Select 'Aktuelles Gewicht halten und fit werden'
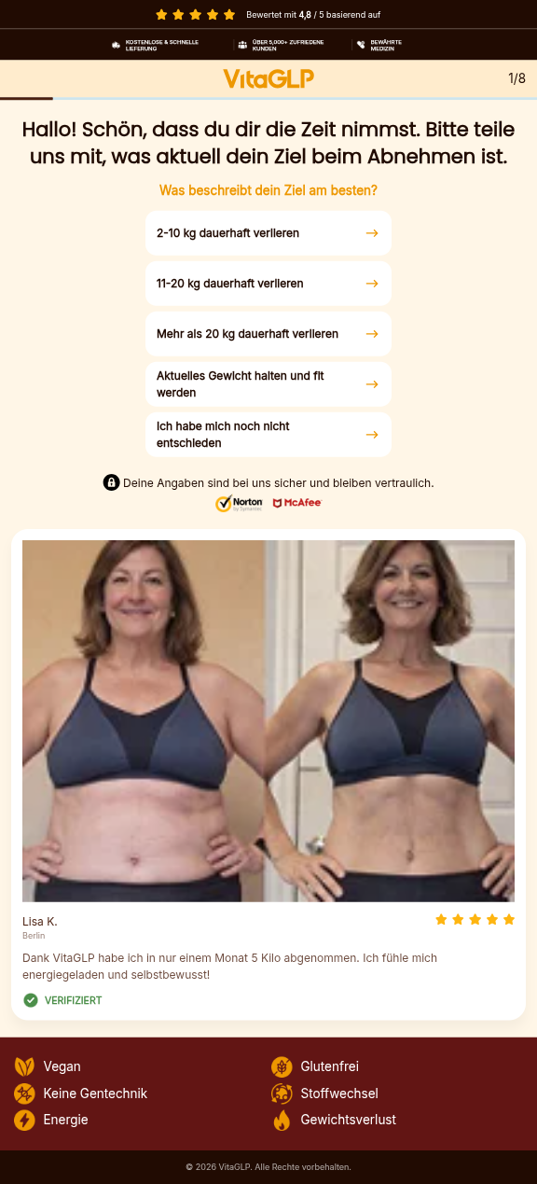The width and height of the screenshot is (537, 1184). pyautogui.click(x=268, y=384)
